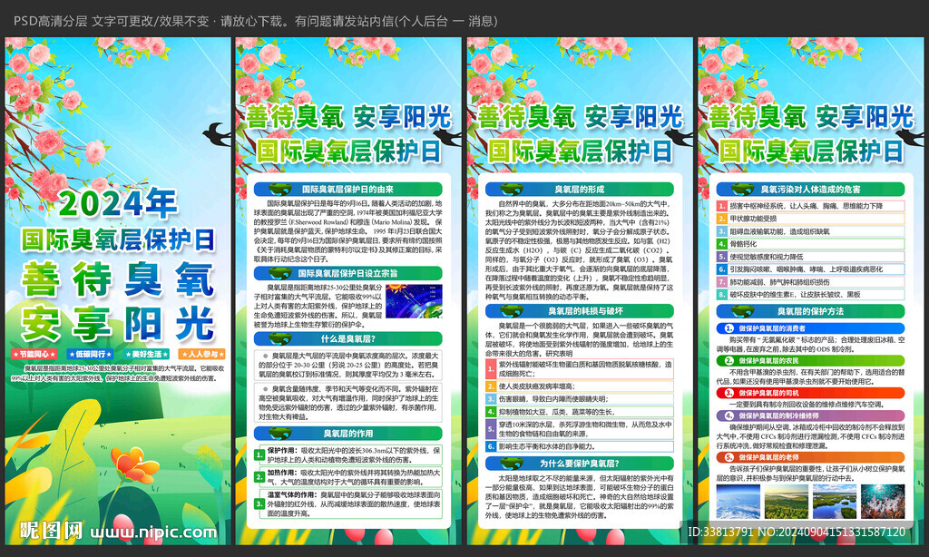Click the orange flower in the first poster
Screen dimensions: 929x557
point(133,465)
